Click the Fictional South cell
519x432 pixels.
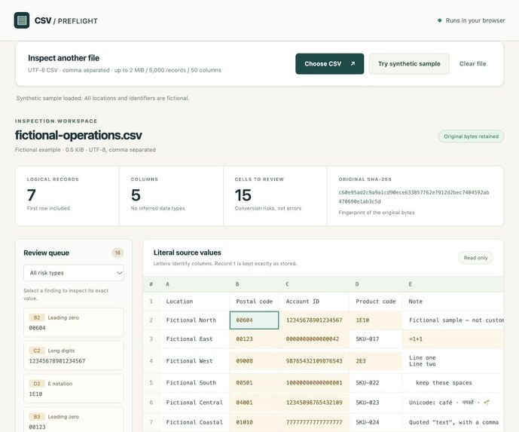[194, 383]
